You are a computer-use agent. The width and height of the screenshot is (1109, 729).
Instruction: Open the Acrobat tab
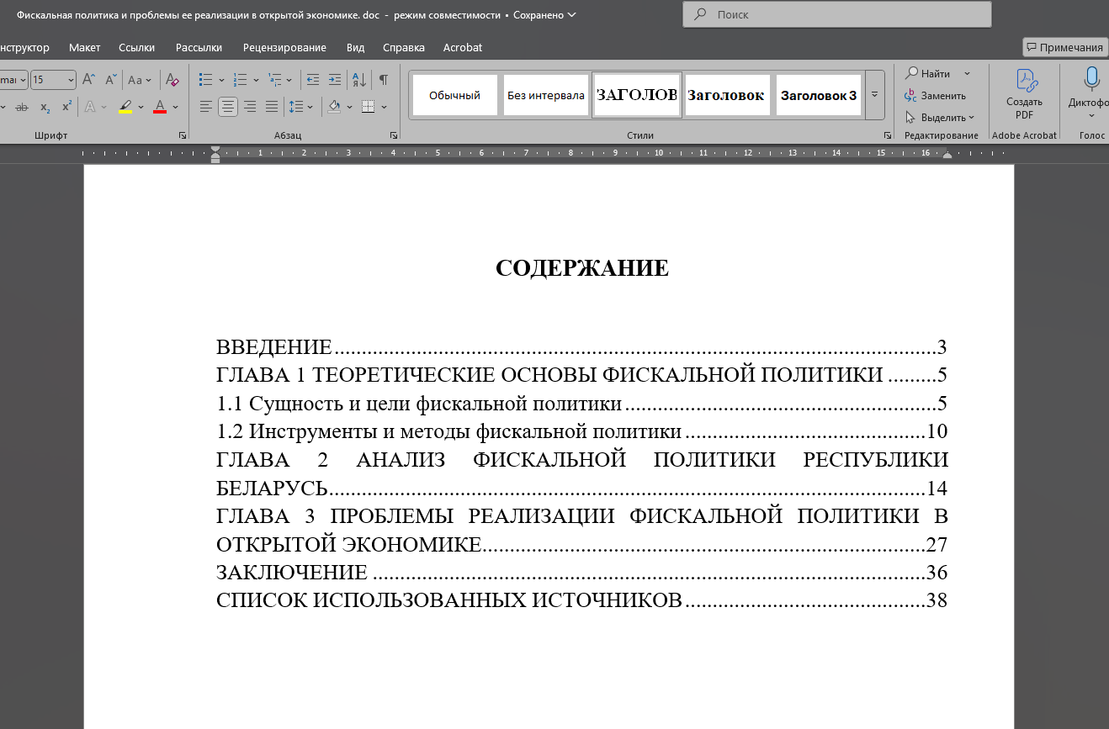pyautogui.click(x=463, y=47)
